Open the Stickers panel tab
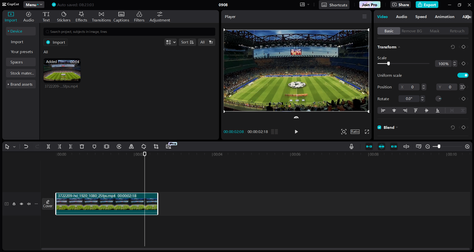 (64, 17)
